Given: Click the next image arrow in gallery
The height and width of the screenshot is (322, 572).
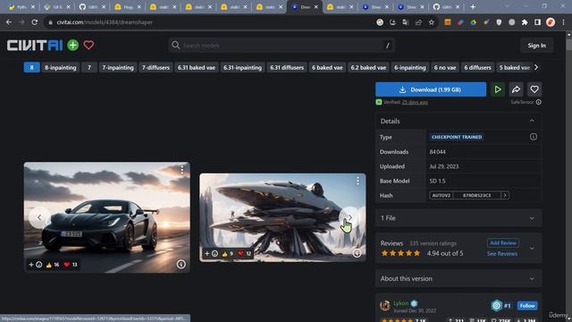Looking at the screenshot, I should click(x=349, y=217).
